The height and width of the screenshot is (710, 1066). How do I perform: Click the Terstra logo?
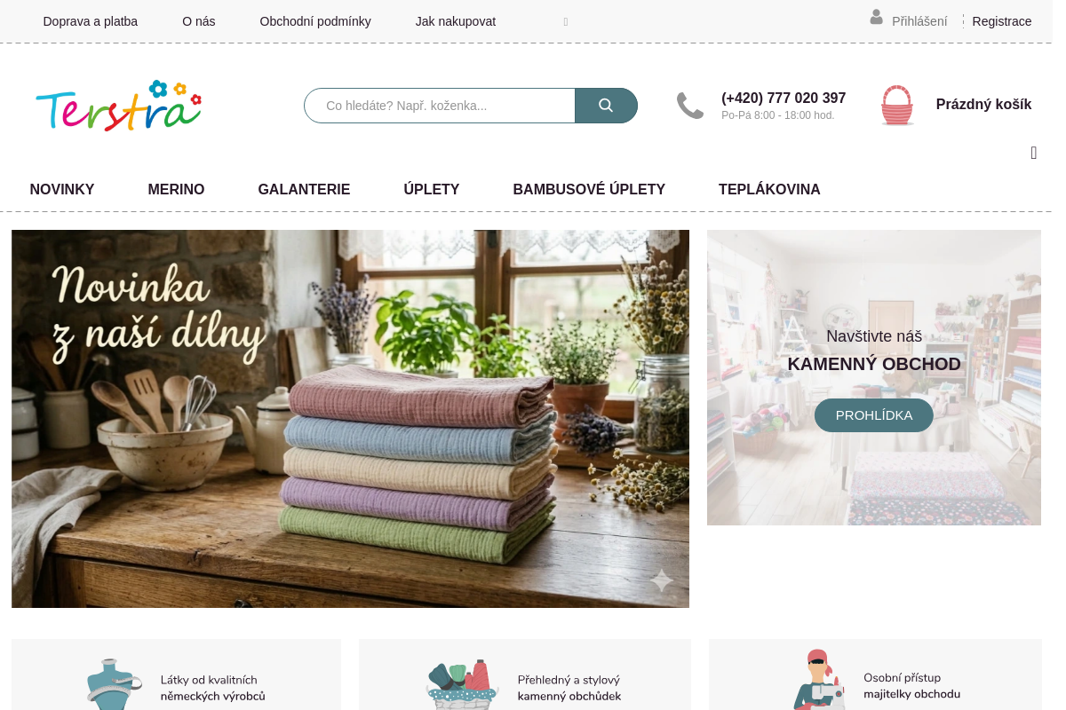118,106
